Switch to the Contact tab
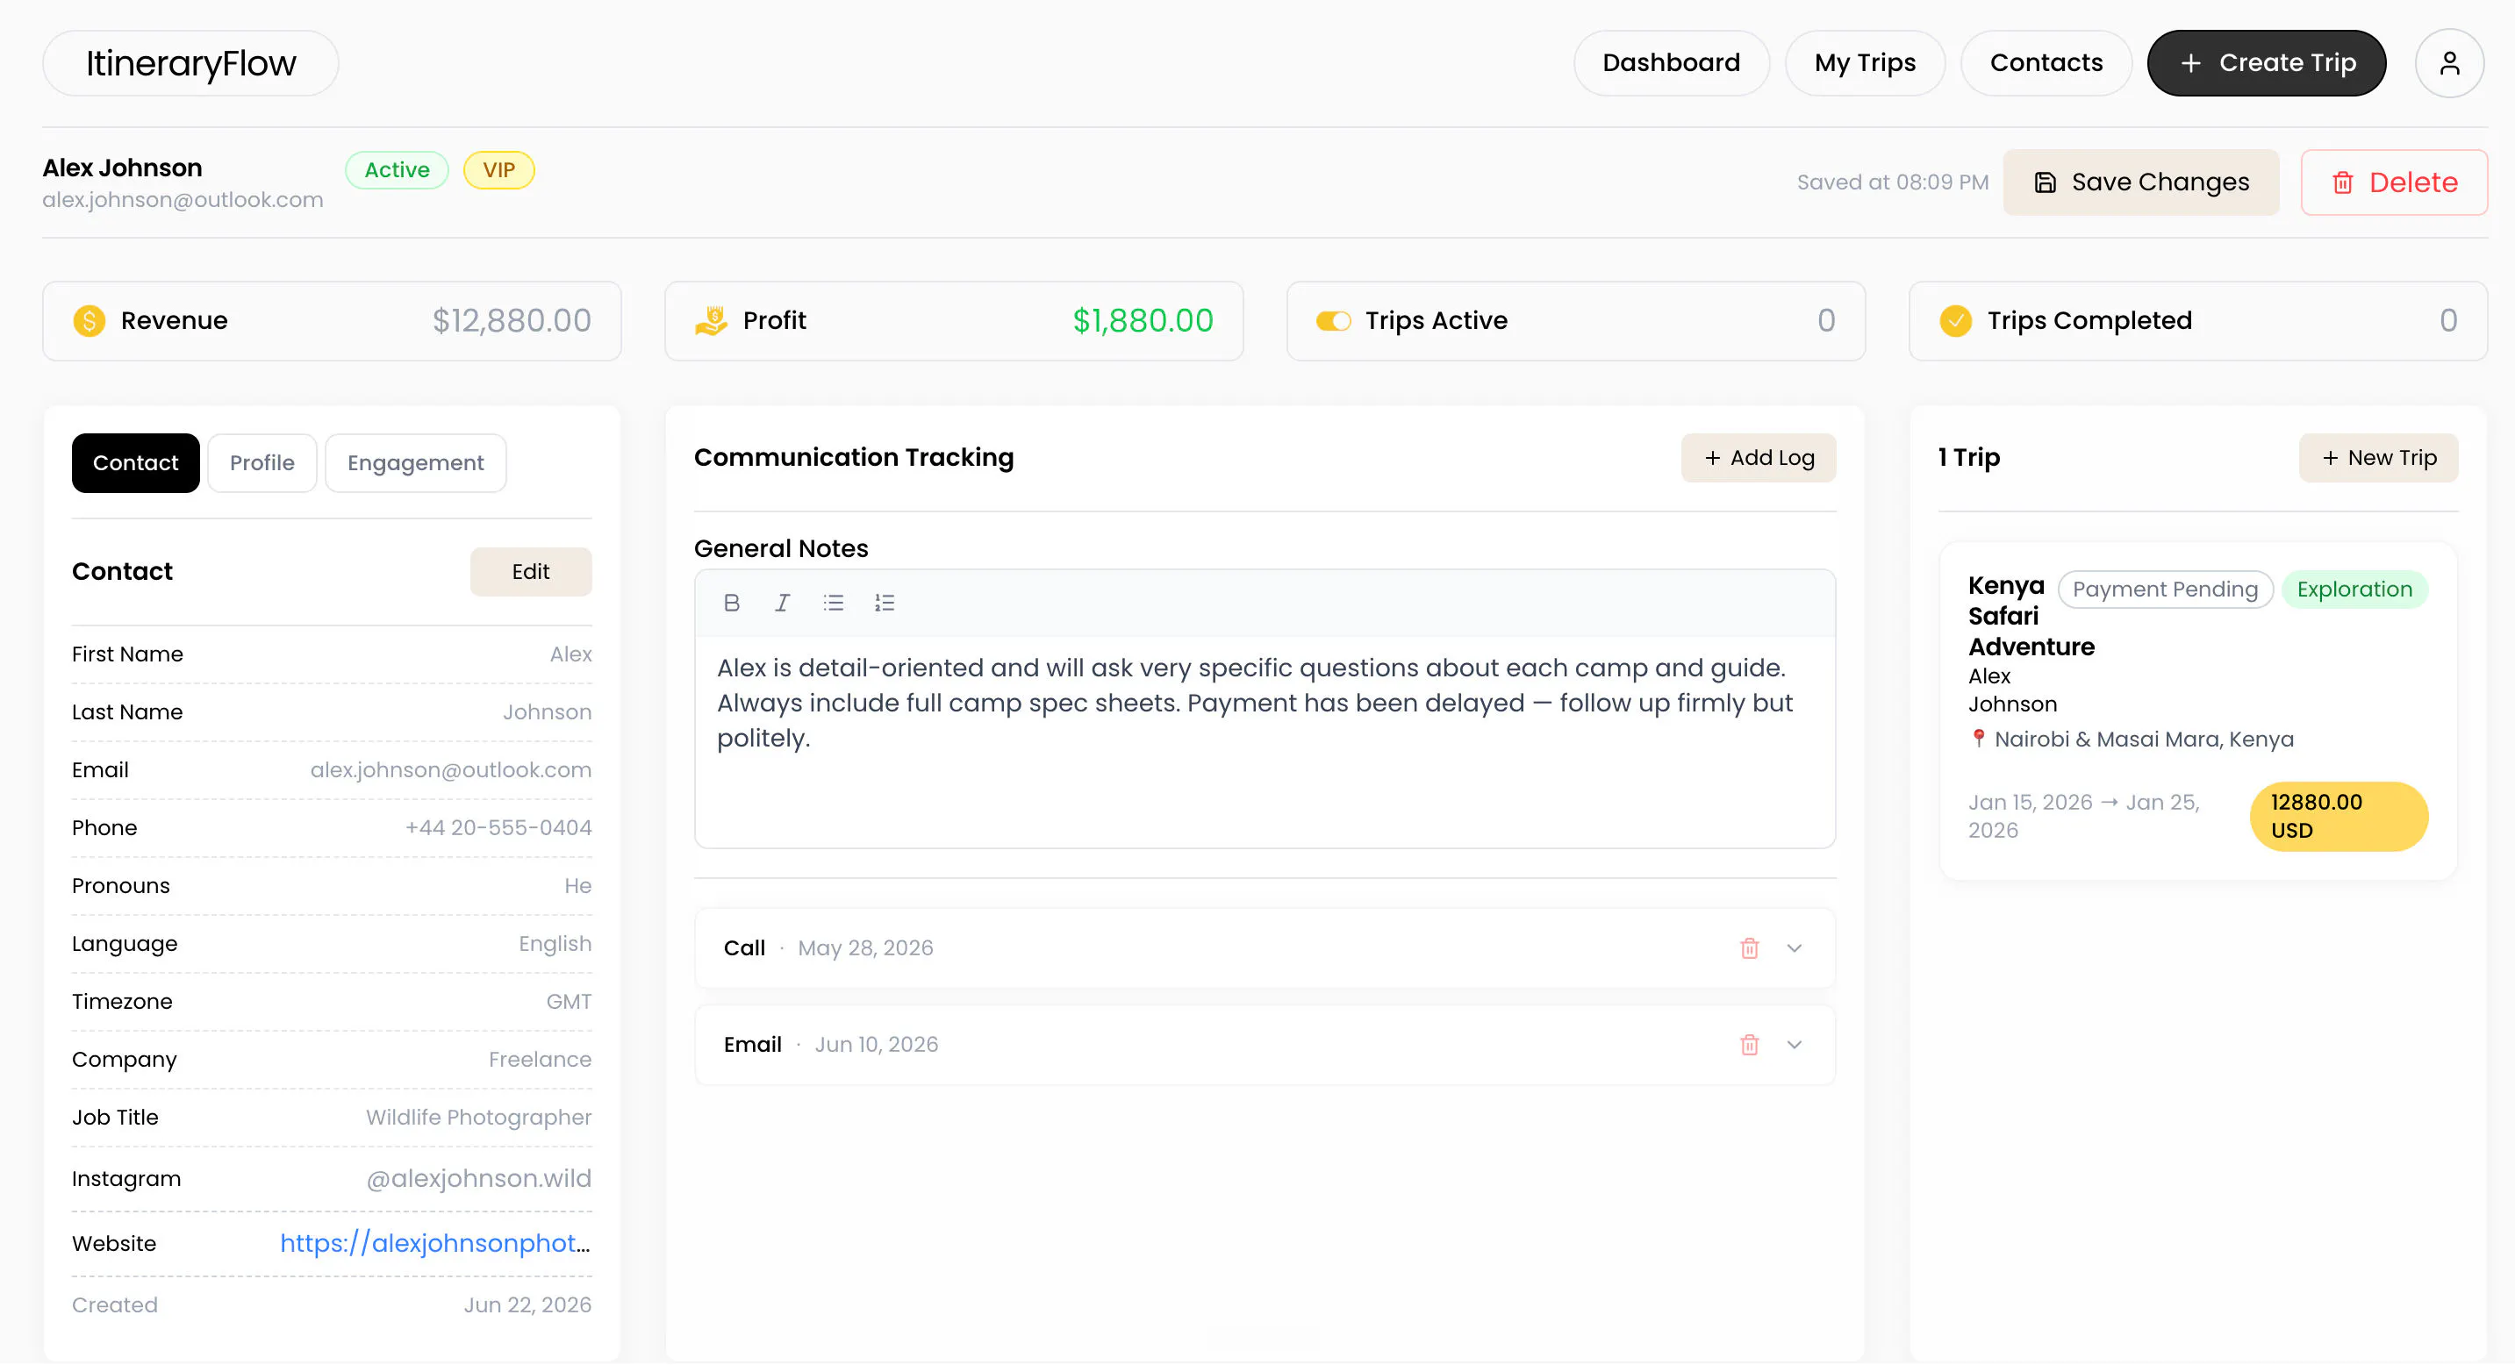 coord(136,463)
